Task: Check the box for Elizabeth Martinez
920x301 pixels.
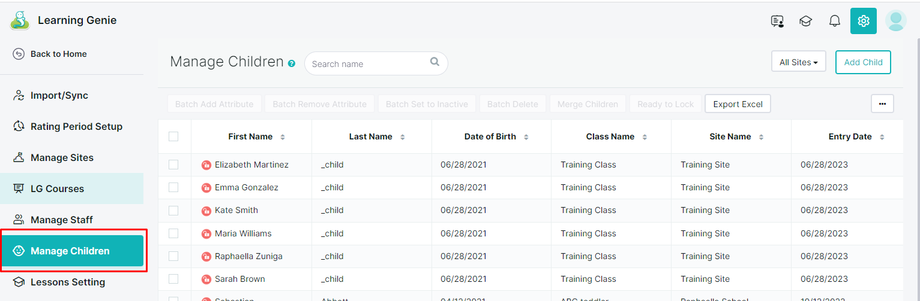Action: click(173, 165)
